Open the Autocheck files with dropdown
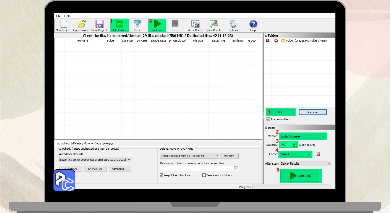This screenshot has height=213, width=390. tap(95, 160)
